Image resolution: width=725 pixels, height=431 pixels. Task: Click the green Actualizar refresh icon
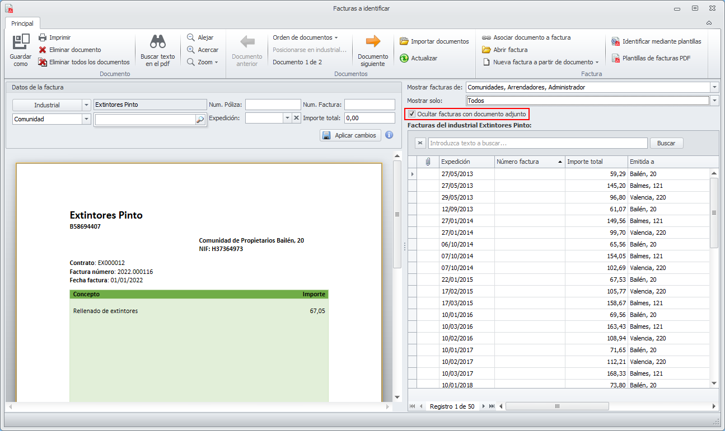(x=404, y=58)
